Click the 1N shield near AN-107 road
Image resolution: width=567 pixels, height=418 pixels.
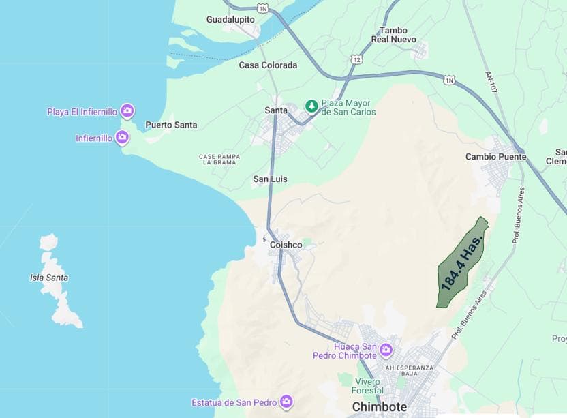(448, 80)
